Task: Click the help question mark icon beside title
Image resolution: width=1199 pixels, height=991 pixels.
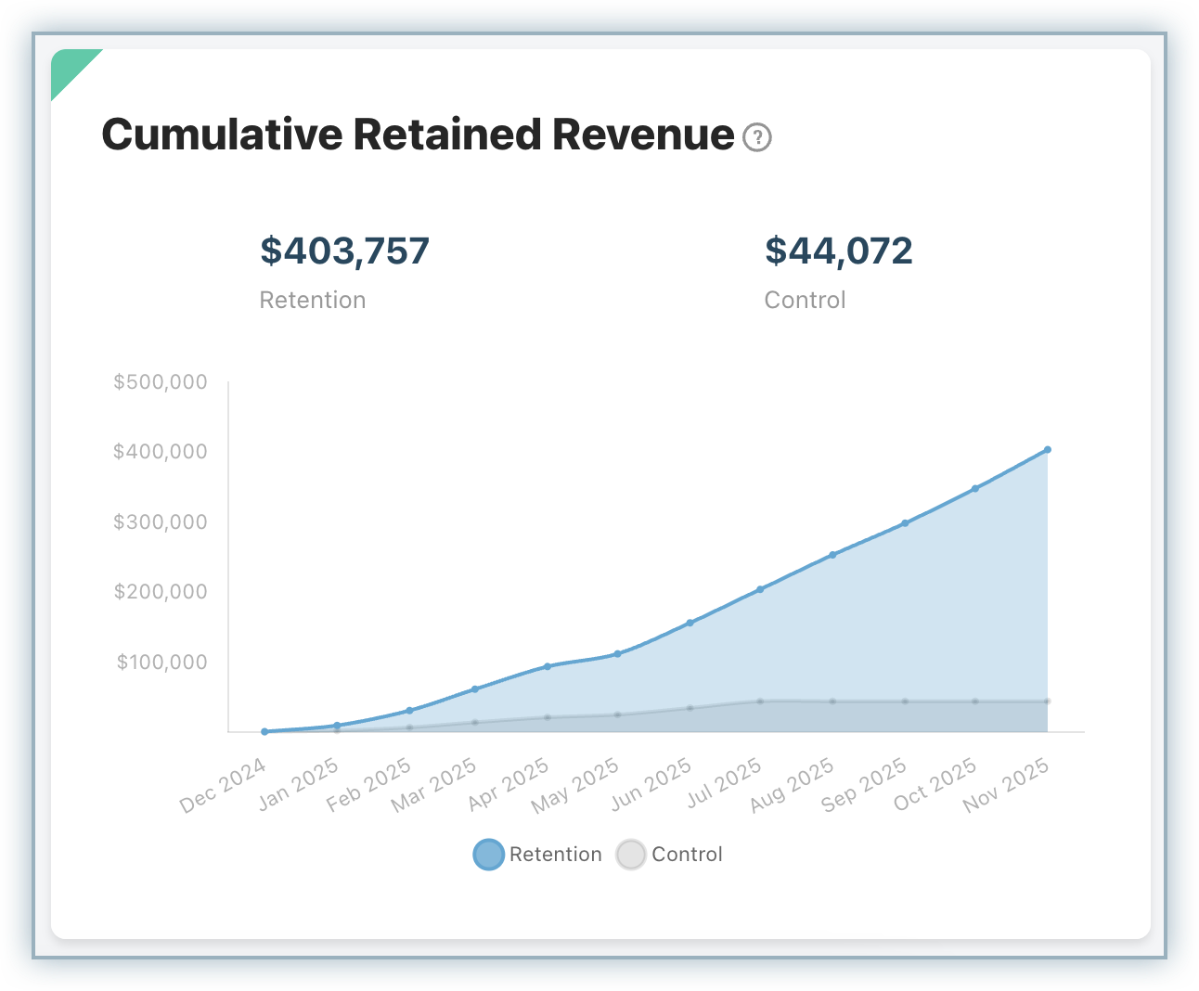Action: tap(757, 137)
